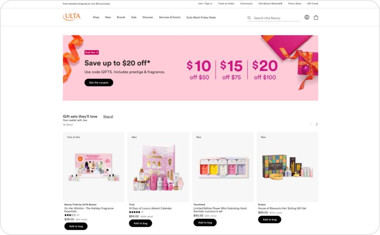This screenshot has height=235, width=380.
Task: Click the Get the coupon button
Action: coord(99,83)
